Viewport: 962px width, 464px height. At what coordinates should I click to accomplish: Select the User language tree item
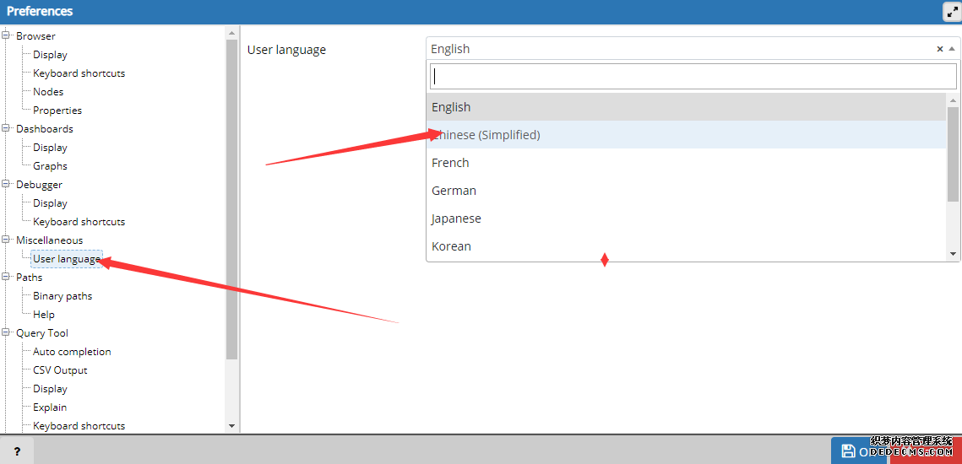point(67,259)
